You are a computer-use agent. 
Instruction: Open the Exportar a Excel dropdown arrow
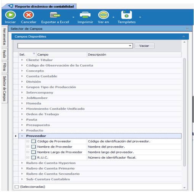[73, 17]
